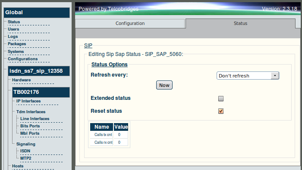Select the Hardware tree item

22,80
